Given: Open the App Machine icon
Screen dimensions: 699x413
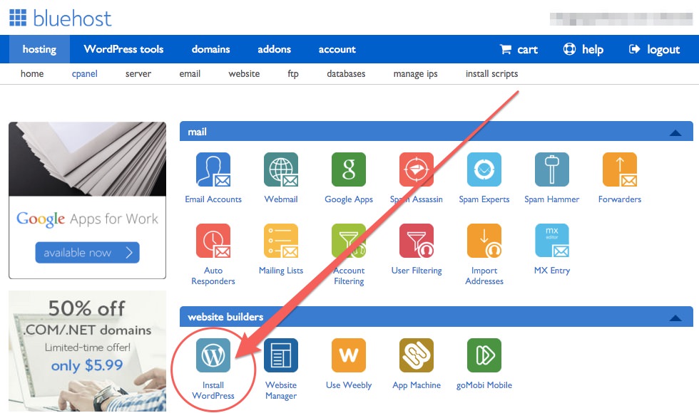Looking at the screenshot, I should tap(417, 355).
